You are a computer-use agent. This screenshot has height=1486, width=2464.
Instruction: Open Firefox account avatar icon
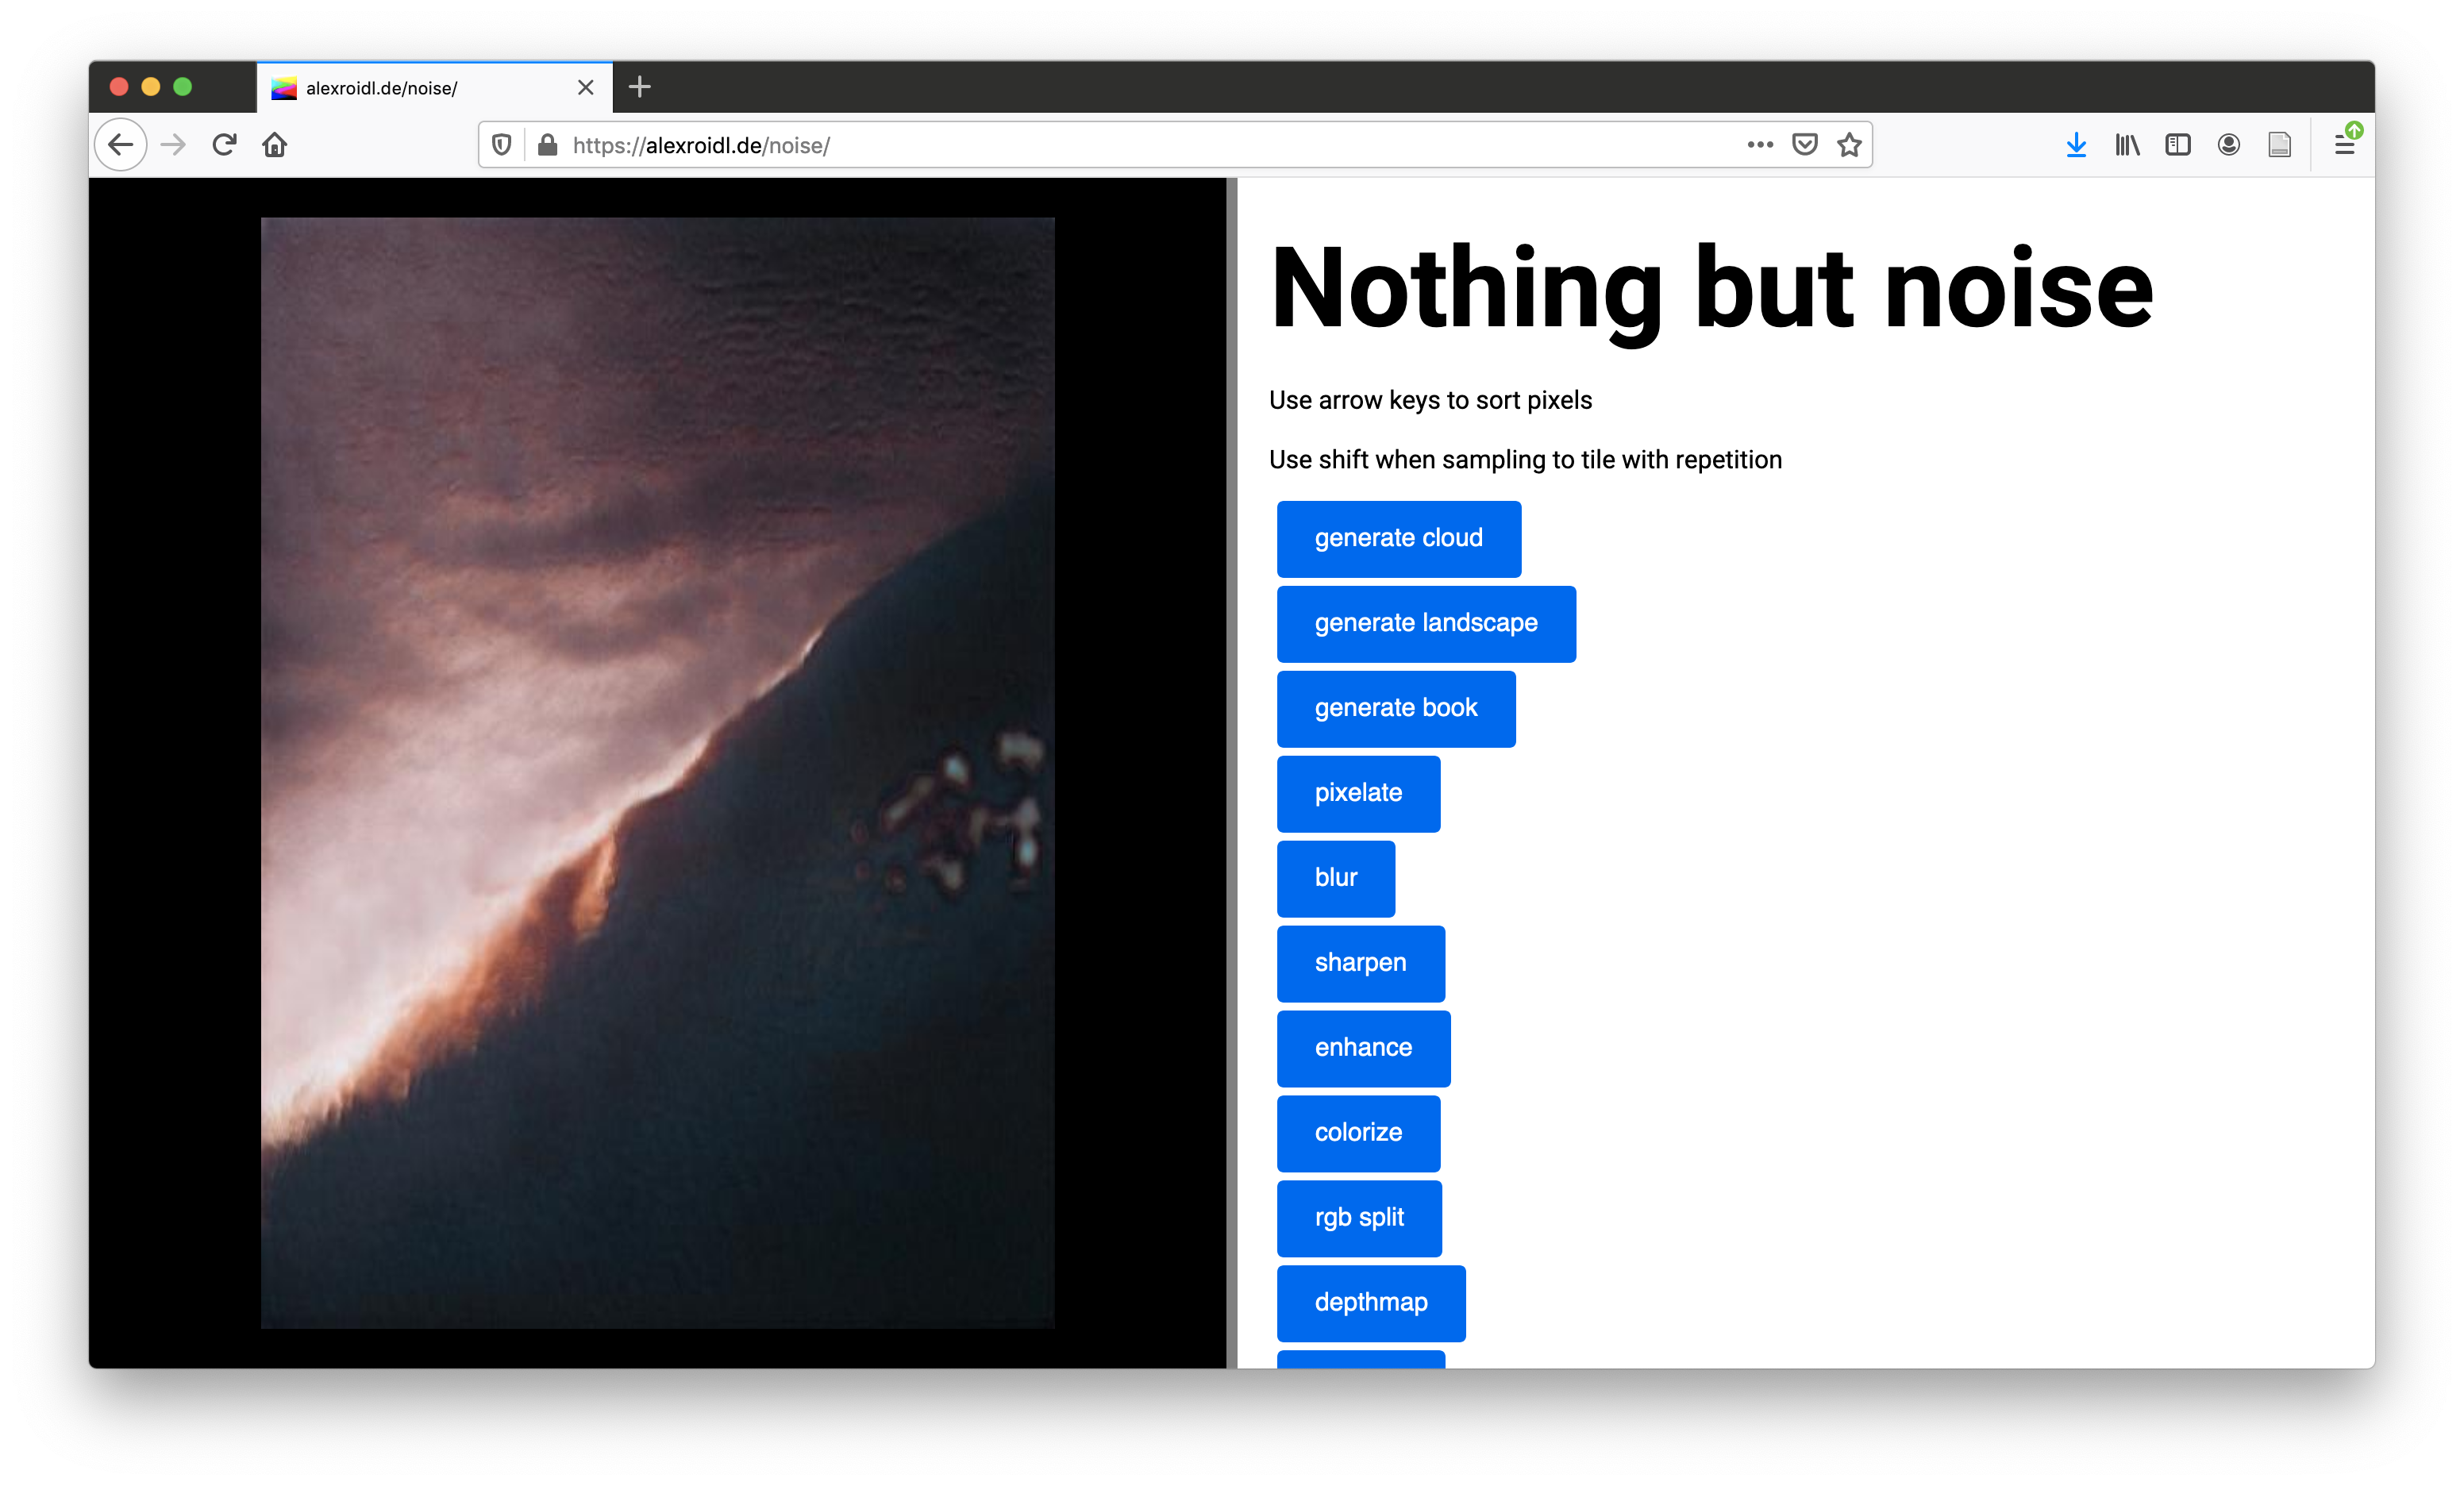[x=2229, y=145]
